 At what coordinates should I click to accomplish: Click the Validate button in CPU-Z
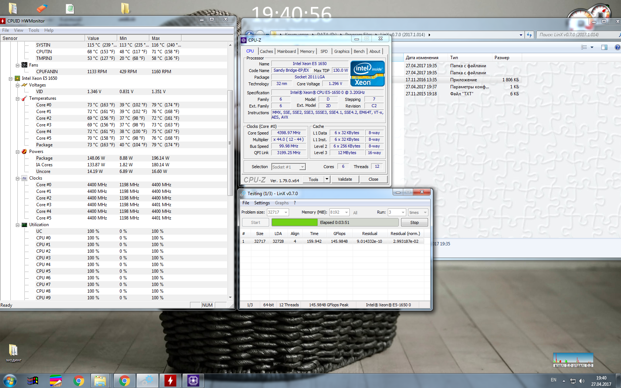coord(345,179)
